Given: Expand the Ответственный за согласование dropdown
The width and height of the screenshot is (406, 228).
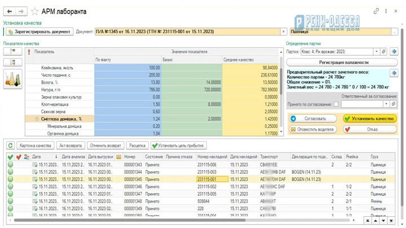Looking at the screenshot, I should tap(386, 104).
